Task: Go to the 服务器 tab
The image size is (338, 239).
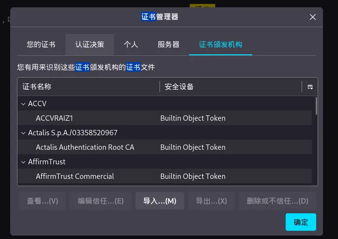Action: point(168,45)
